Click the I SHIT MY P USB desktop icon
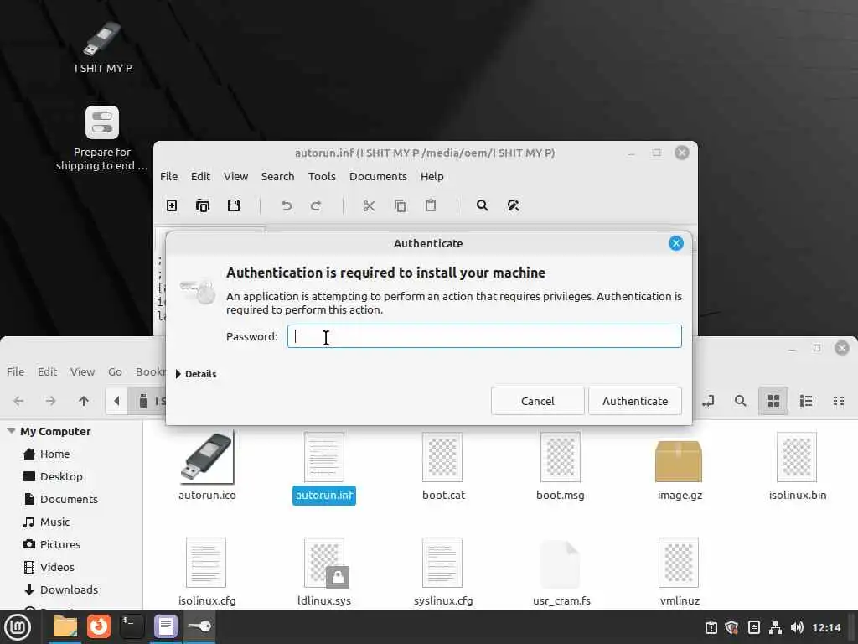This screenshot has height=644, width=858. (103, 47)
